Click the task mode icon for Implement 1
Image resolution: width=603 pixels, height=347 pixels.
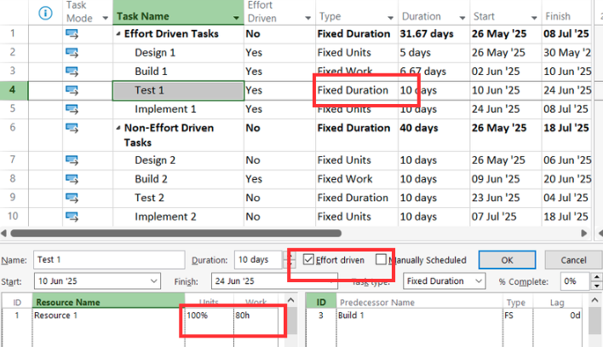click(x=72, y=109)
